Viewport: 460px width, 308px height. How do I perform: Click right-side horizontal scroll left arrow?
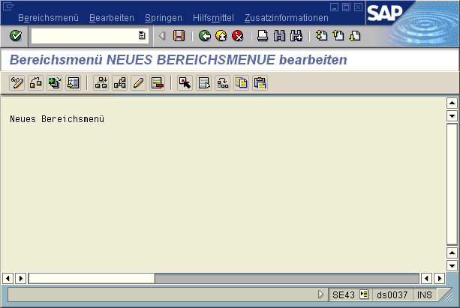[x=426, y=278]
